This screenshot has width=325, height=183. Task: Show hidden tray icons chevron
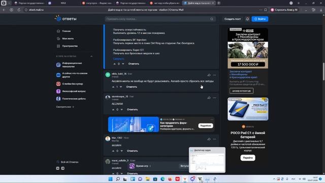[274, 179]
